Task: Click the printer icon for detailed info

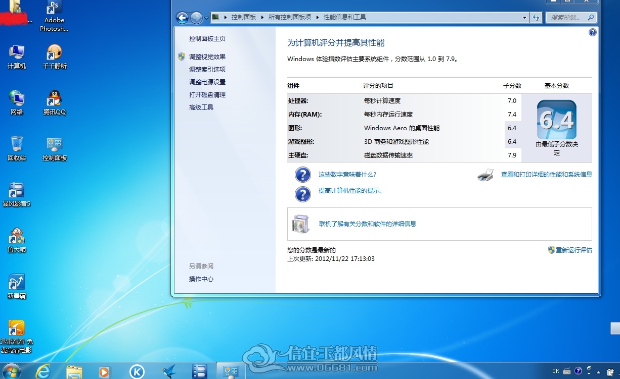Action: (485, 175)
